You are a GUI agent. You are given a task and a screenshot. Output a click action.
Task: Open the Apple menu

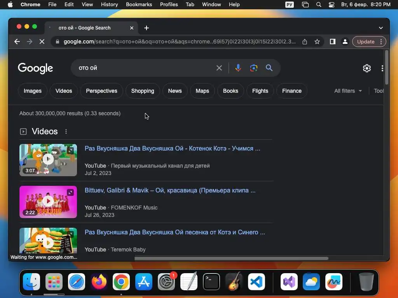(x=10, y=5)
